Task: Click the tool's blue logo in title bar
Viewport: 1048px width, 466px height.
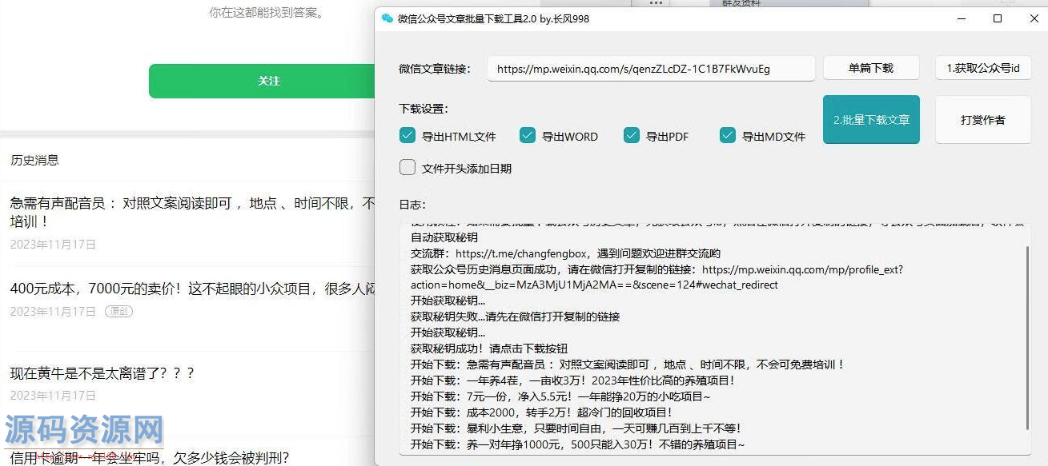Action: [x=385, y=18]
